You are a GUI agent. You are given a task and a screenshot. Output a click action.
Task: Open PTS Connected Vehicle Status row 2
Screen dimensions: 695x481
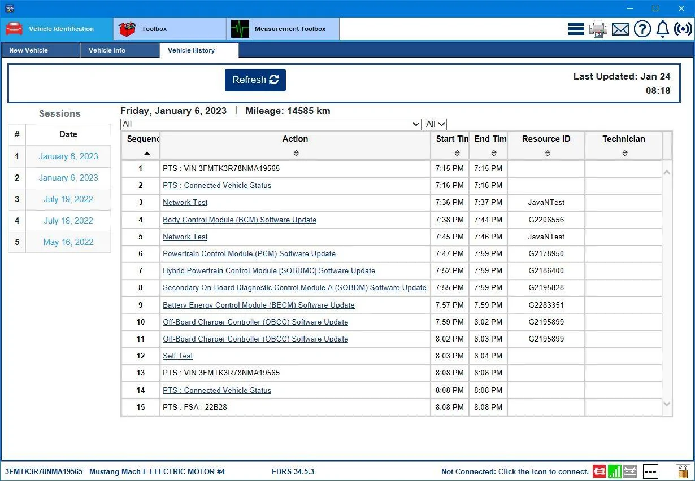[217, 185]
